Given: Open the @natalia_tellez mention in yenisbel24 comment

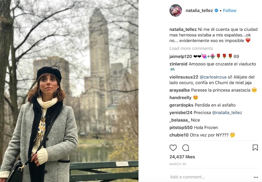Looking at the screenshot, I should pos(227,113).
